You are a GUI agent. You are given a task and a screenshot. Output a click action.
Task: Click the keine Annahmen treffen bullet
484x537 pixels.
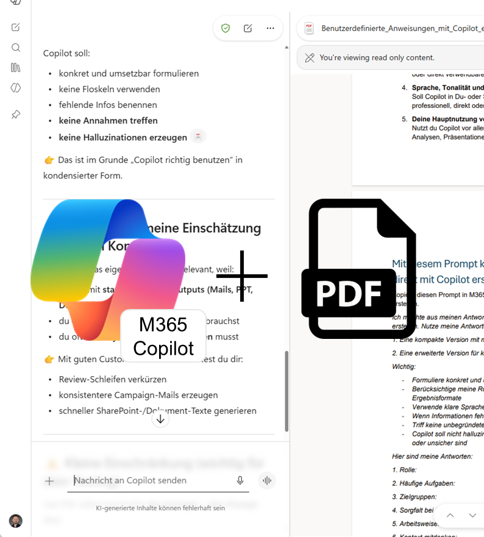click(x=109, y=121)
